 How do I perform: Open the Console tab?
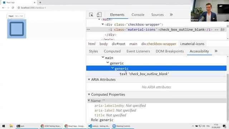tap(138, 15)
